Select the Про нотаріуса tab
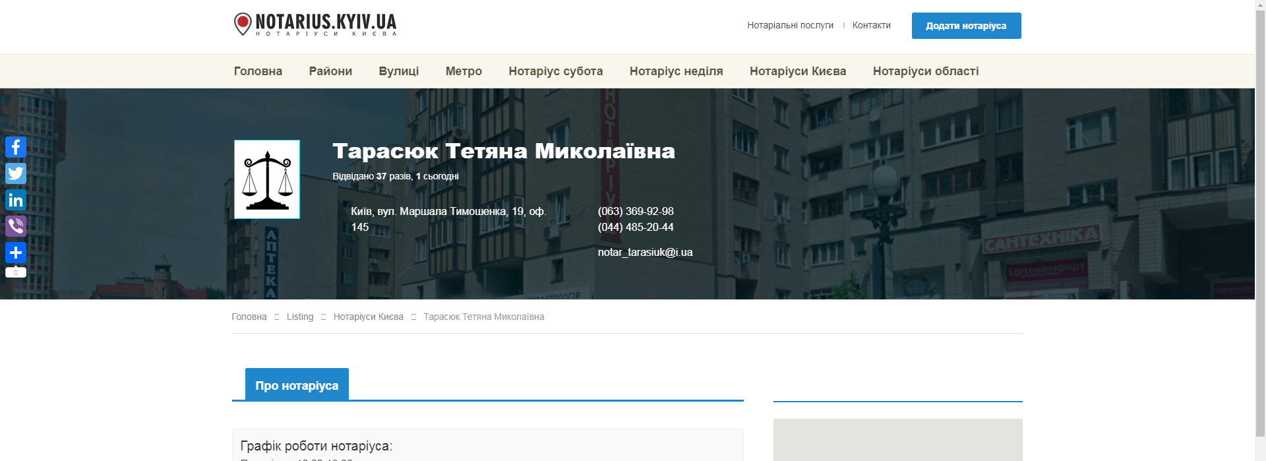The height and width of the screenshot is (461, 1266). click(297, 384)
